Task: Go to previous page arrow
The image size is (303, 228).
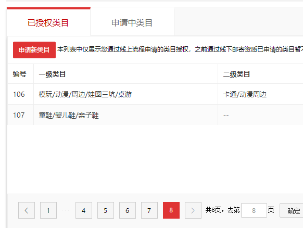Action: (x=27, y=210)
